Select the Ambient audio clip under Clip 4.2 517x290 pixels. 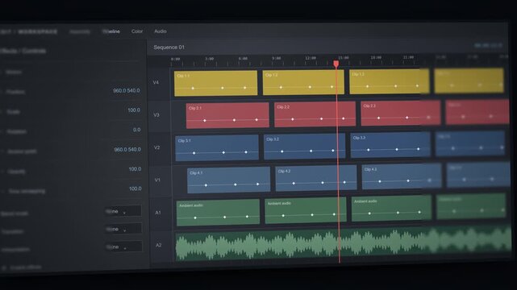306,211
